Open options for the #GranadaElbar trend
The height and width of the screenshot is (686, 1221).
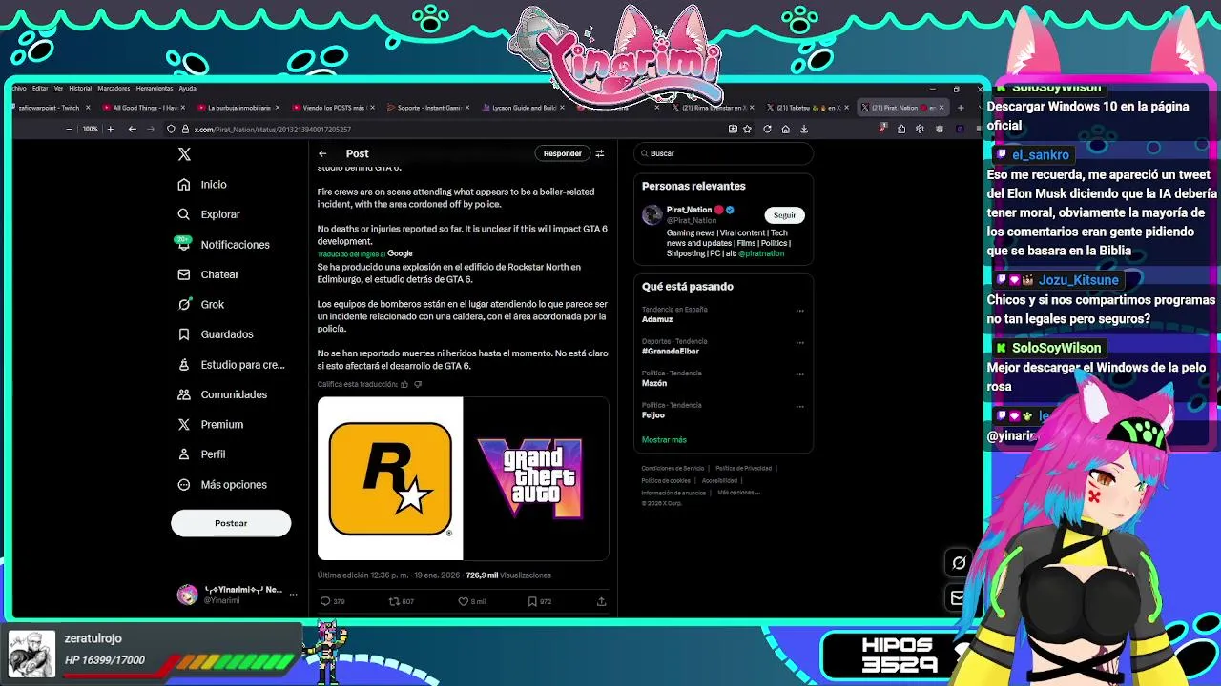[799, 342]
